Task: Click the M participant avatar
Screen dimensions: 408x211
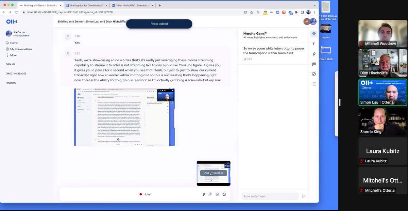Action: point(307,21)
